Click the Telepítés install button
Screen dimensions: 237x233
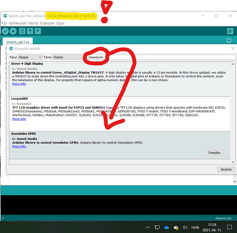214,153
